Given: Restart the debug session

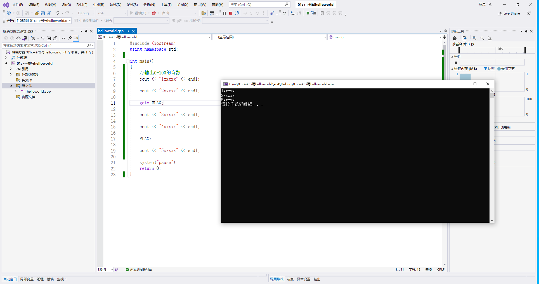Looking at the screenshot, I should pyautogui.click(x=237, y=13).
